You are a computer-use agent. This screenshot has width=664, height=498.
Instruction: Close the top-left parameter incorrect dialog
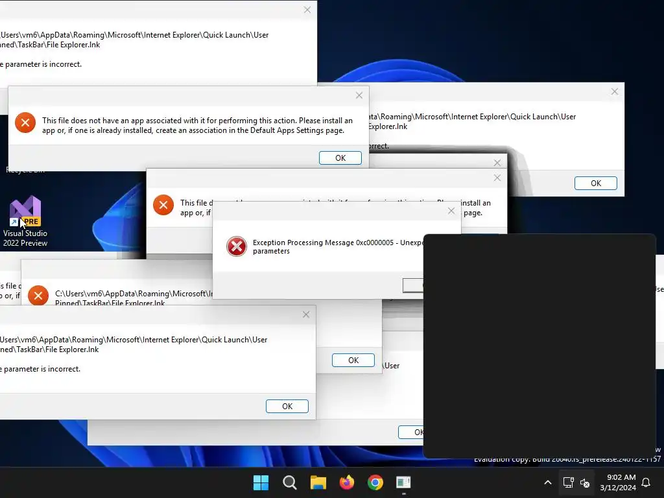click(307, 10)
